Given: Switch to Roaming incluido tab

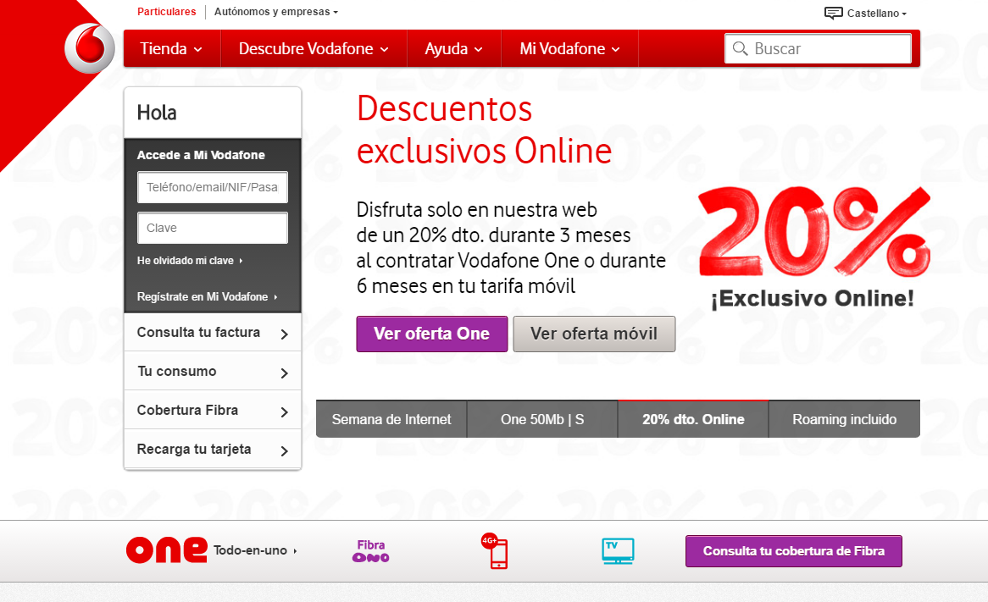Looking at the screenshot, I should [844, 419].
